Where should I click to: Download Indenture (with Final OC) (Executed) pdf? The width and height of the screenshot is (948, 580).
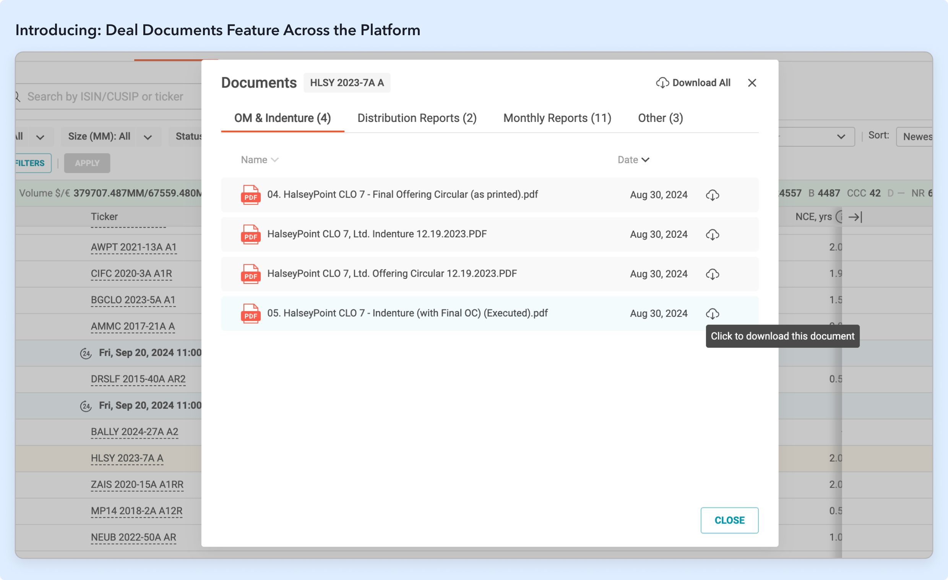[x=712, y=314]
